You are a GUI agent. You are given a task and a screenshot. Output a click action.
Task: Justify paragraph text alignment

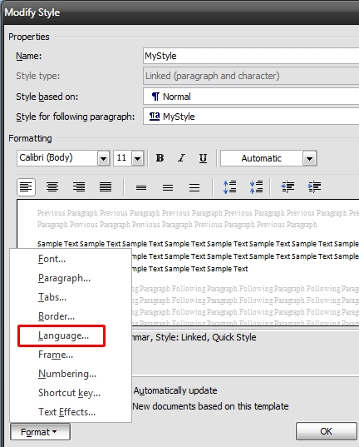click(106, 187)
